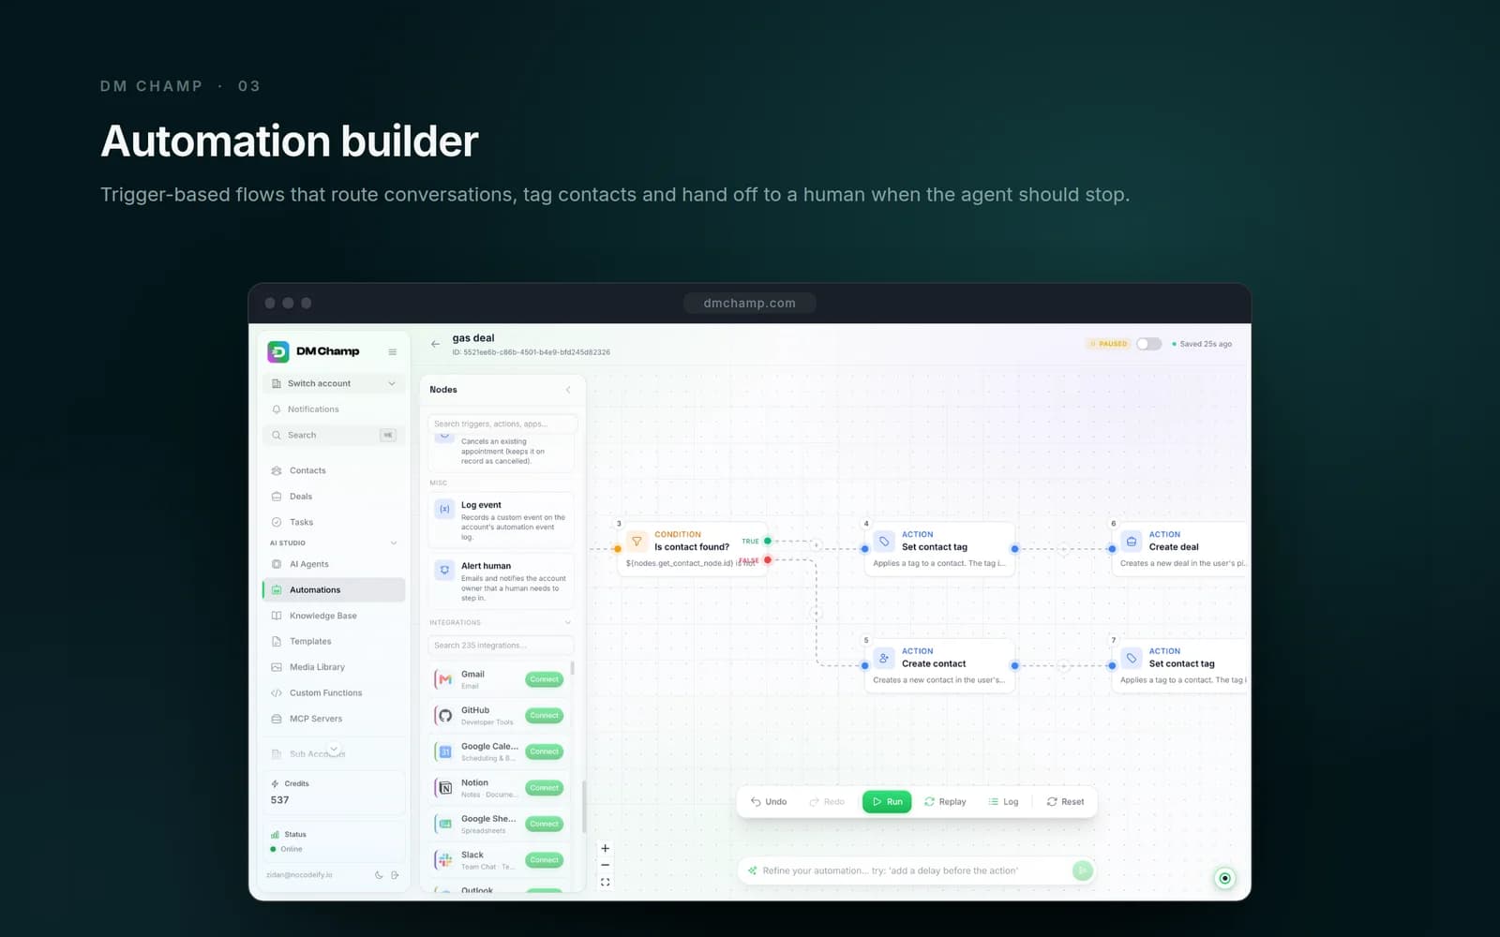The width and height of the screenshot is (1500, 937).
Task: Collapse the AI Studio section chevron
Action: coord(393,543)
